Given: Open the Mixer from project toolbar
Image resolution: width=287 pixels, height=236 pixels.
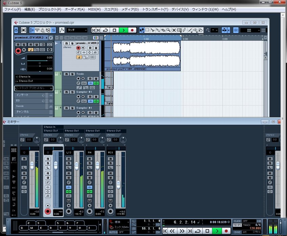Looking at the screenshot, I should click(53, 30).
